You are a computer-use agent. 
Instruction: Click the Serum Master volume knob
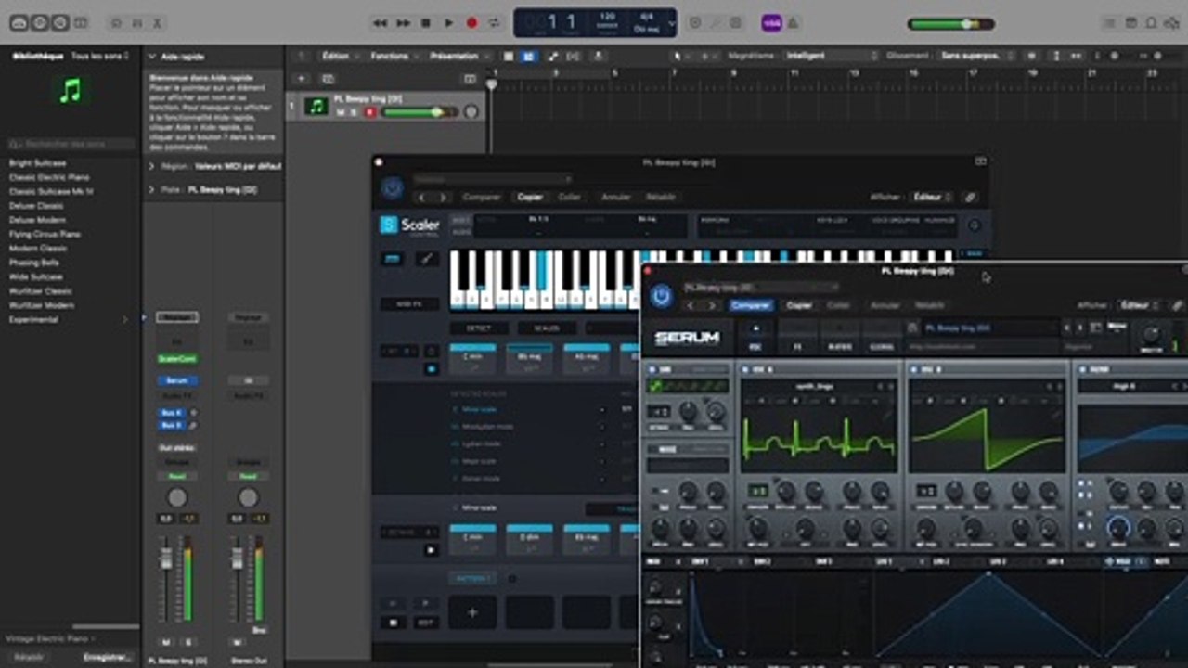click(x=1152, y=335)
